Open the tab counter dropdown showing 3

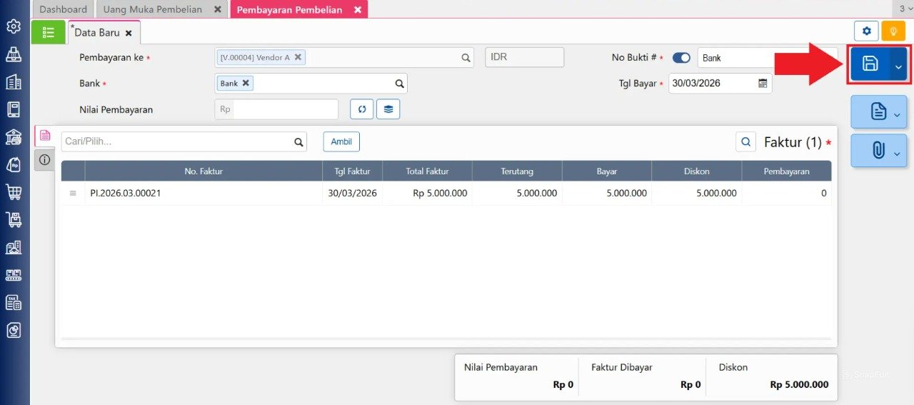click(x=905, y=9)
